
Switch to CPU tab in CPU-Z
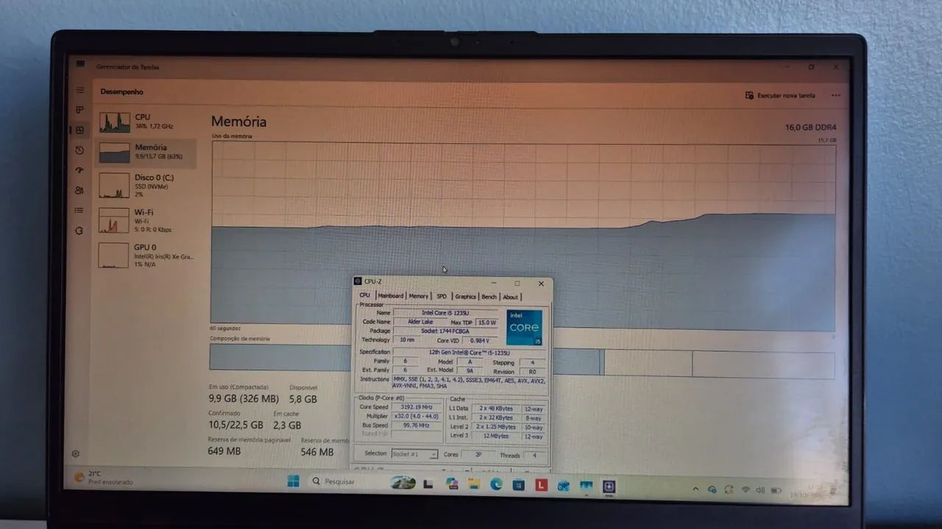tap(365, 295)
